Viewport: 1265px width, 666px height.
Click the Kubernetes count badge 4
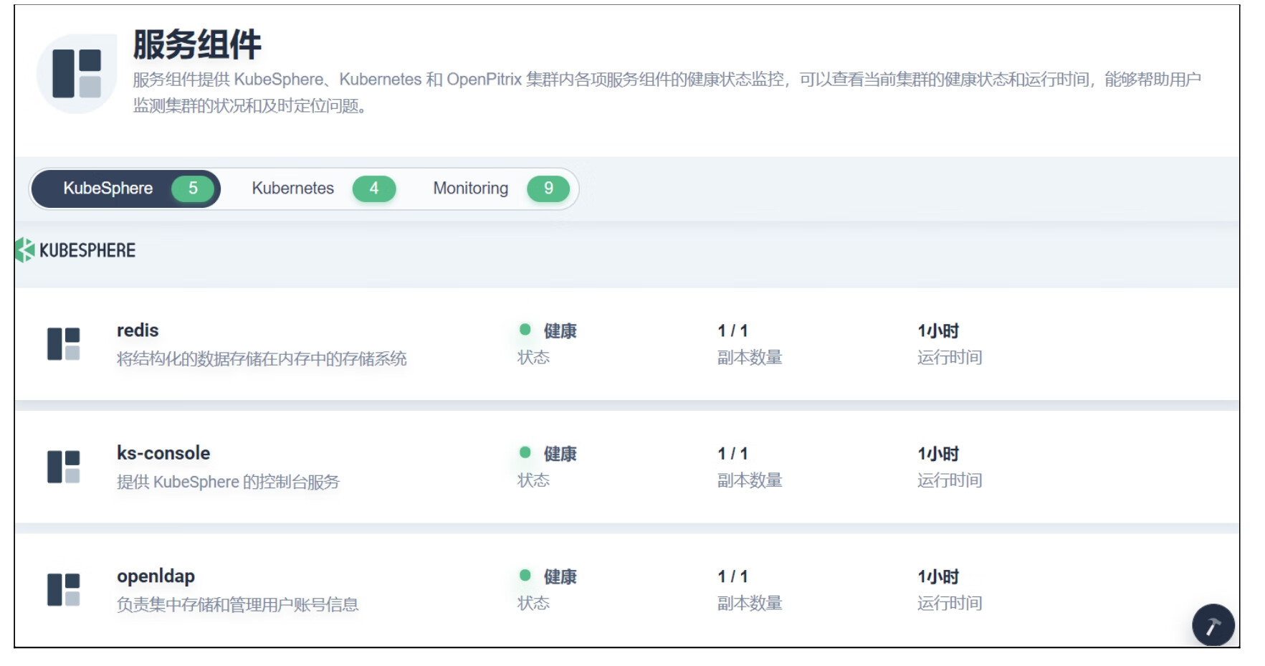[373, 189]
